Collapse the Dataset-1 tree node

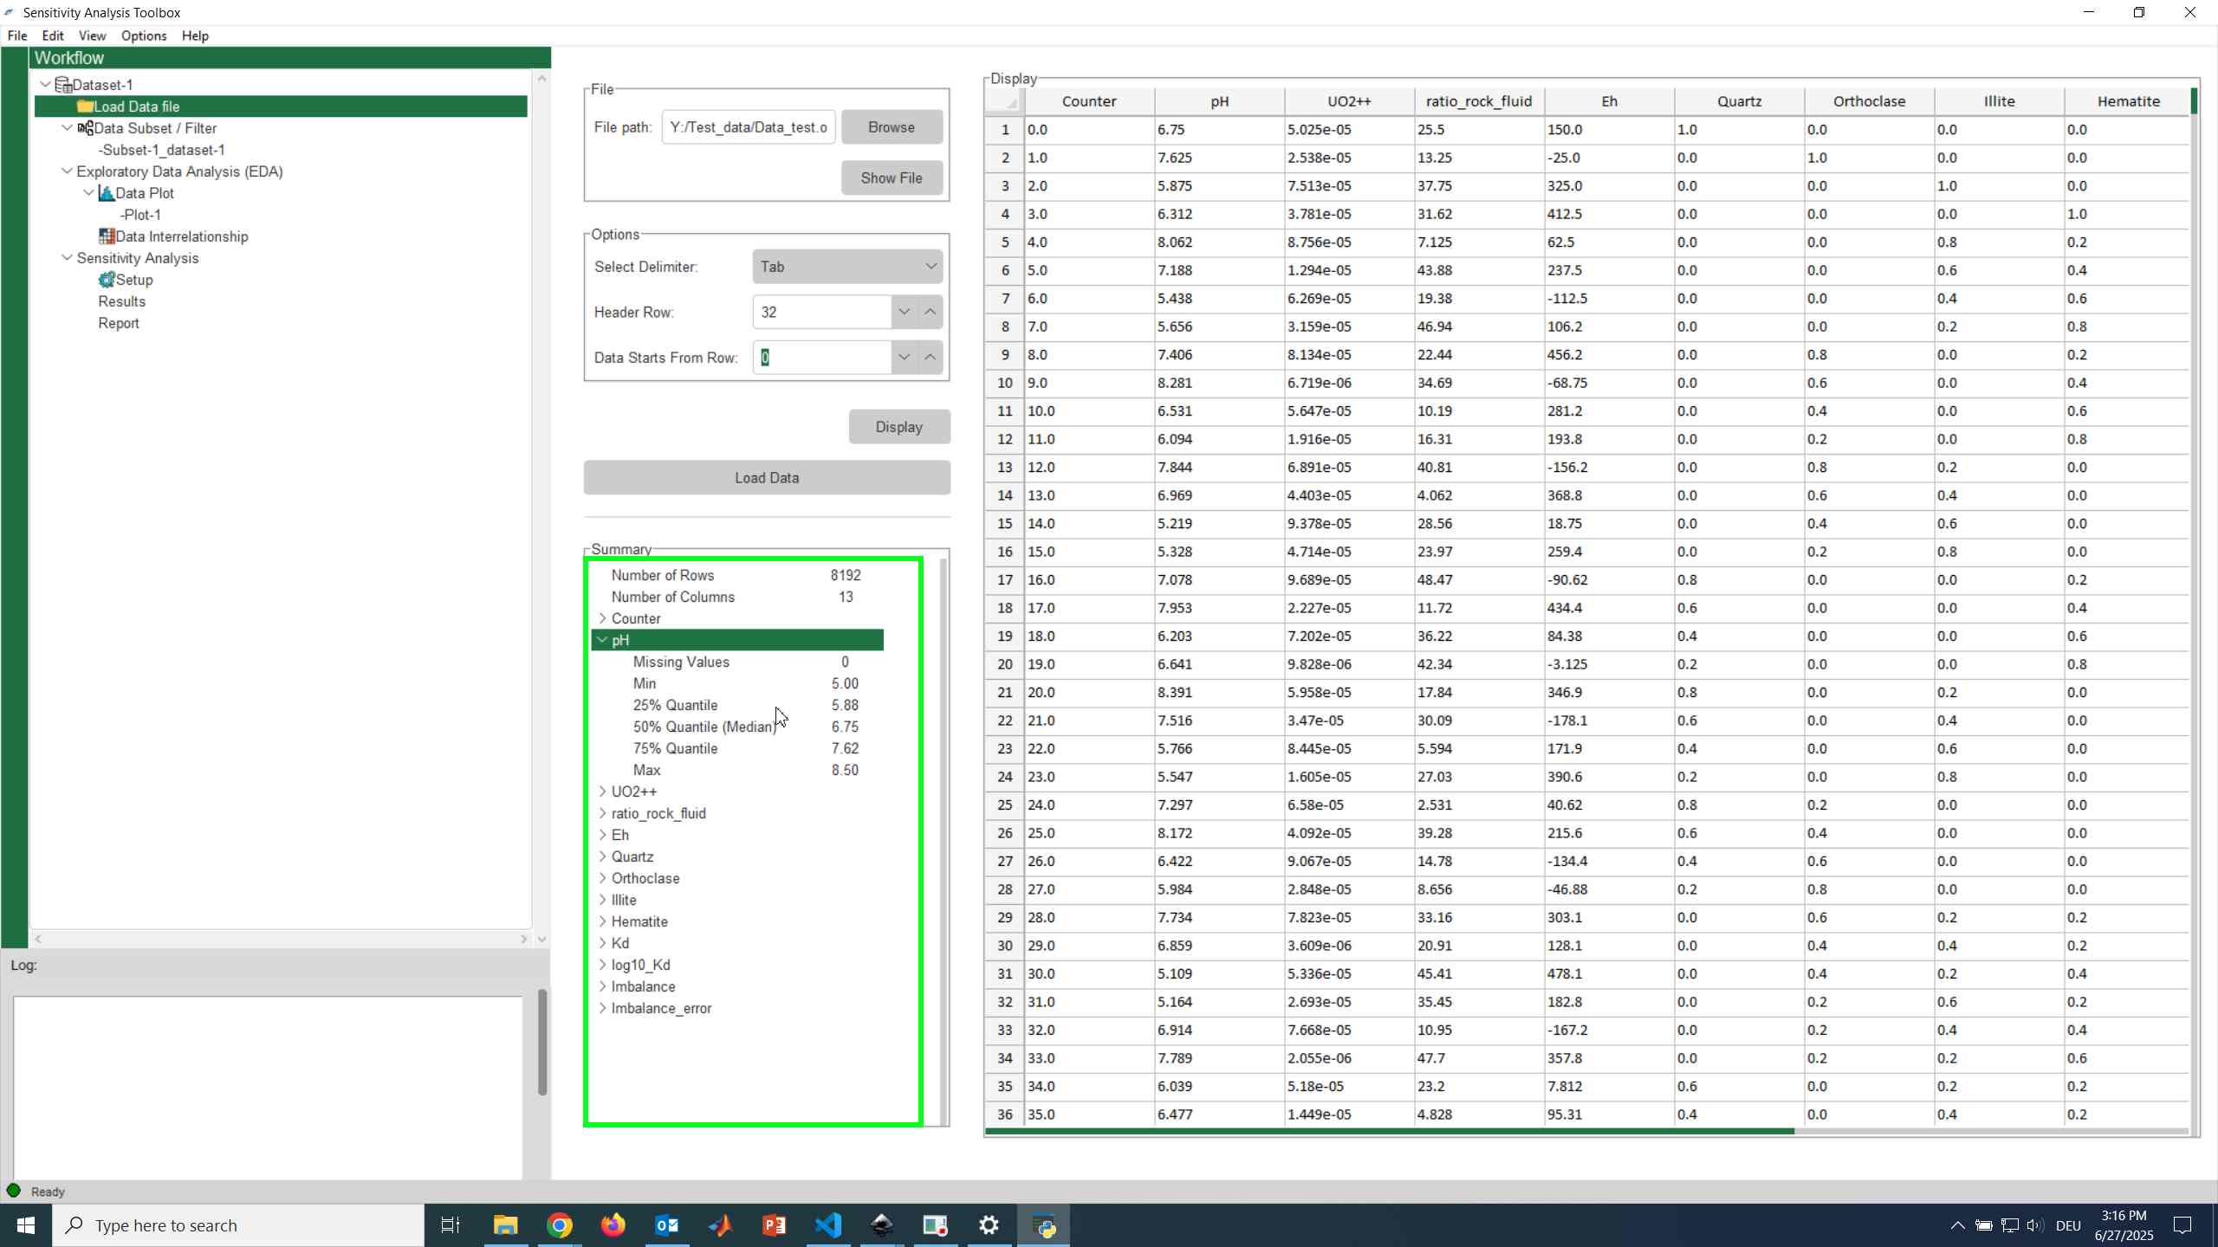pos(46,85)
